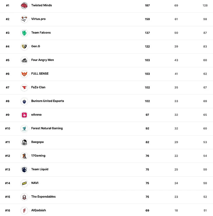Click the 17Gaming logo icon
The image size is (213, 216).
pos(25,156)
